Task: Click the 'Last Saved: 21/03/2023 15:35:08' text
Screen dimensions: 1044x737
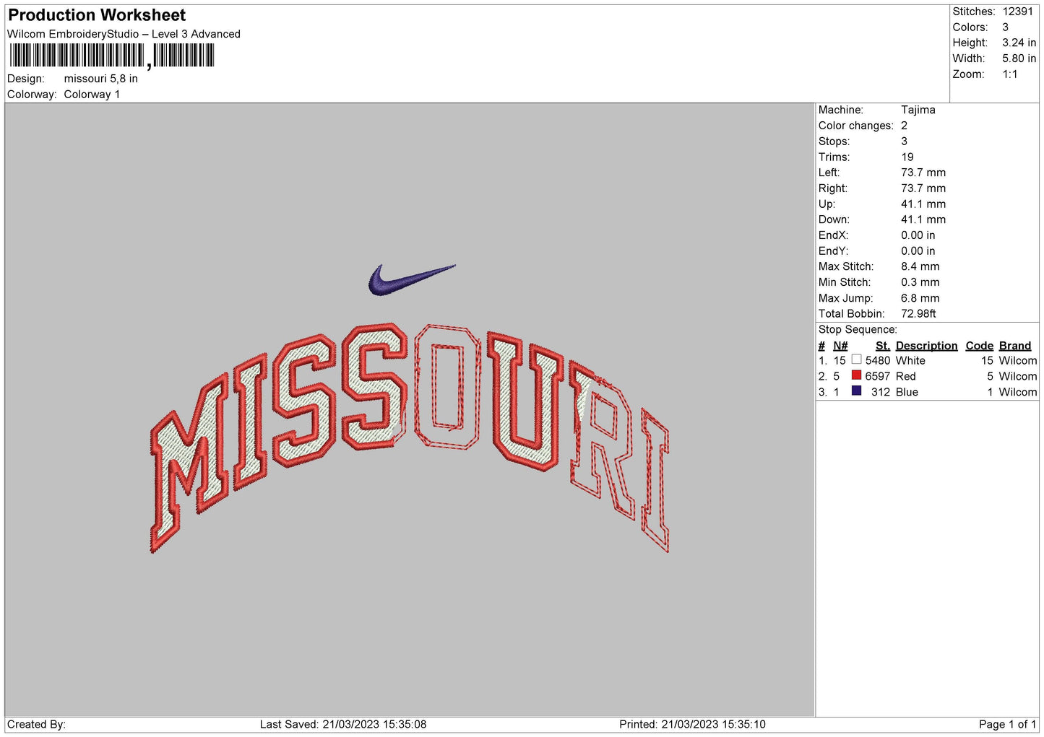Action: click(x=343, y=725)
